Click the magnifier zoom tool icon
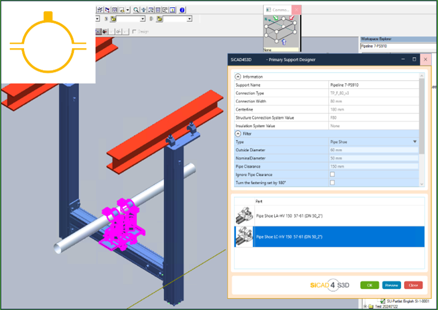 [136, 10]
